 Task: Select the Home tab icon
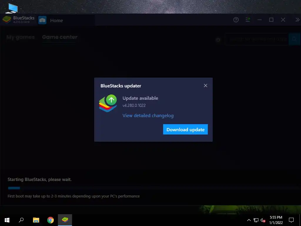[x=42, y=20]
